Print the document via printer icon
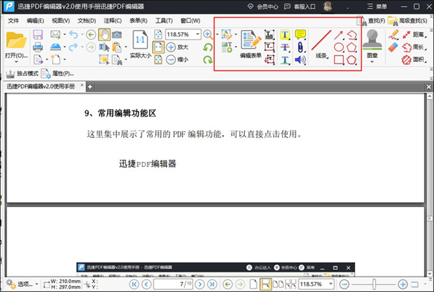434x292 pixels. click(x=38, y=47)
